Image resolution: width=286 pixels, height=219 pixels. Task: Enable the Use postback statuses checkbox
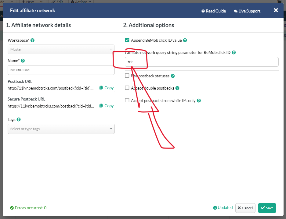127,76
